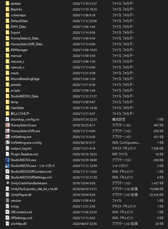The height and width of the screenshot is (229, 168).
Task: Click the Export folder icon
Action: [7, 33]
